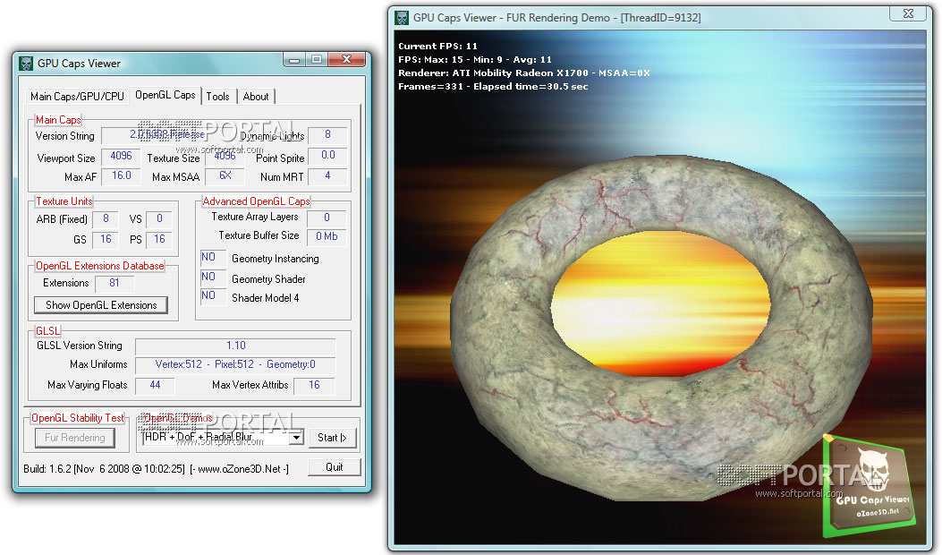Click the Build 1.6.2 version text
Screen dimensions: 942x555
[x=104, y=469]
